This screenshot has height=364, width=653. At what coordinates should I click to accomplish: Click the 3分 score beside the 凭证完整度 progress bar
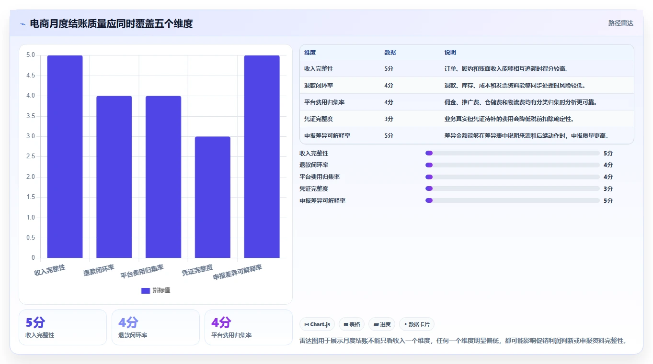click(x=608, y=188)
